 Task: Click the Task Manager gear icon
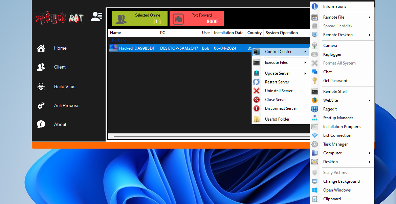coord(315,144)
